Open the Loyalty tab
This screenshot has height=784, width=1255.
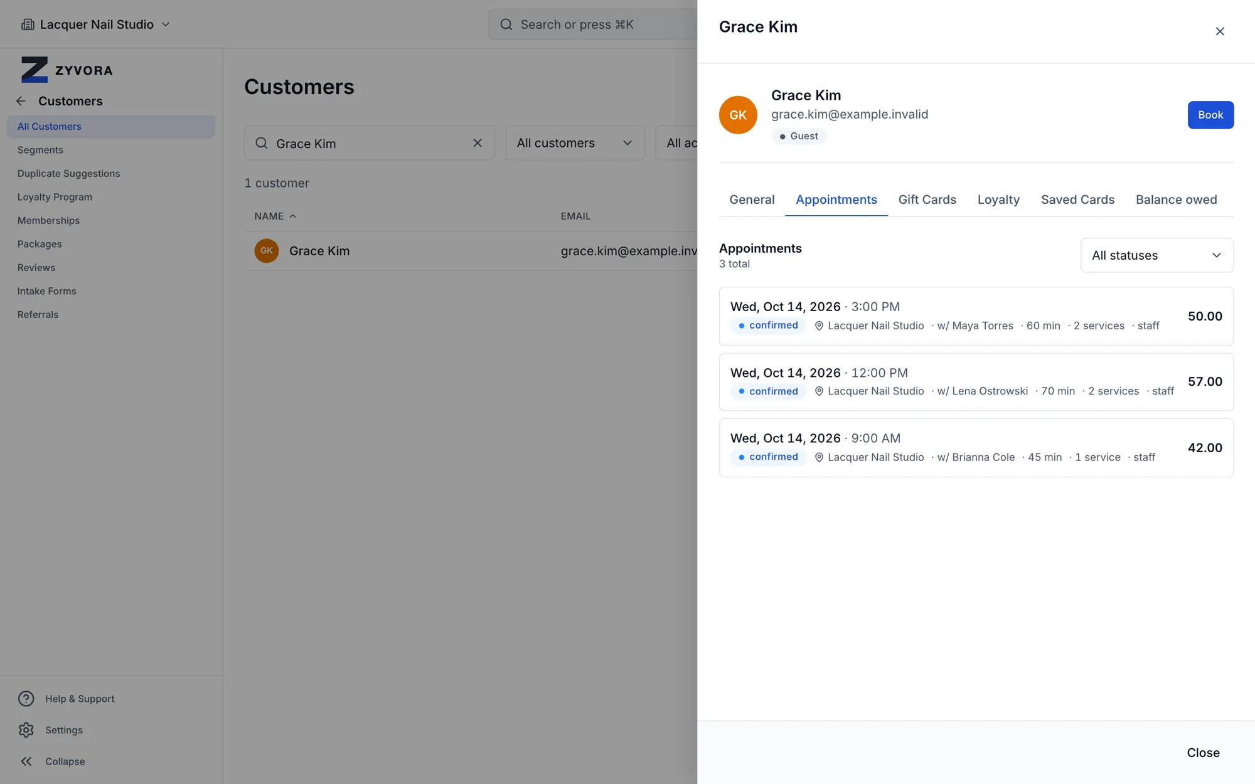pos(998,199)
